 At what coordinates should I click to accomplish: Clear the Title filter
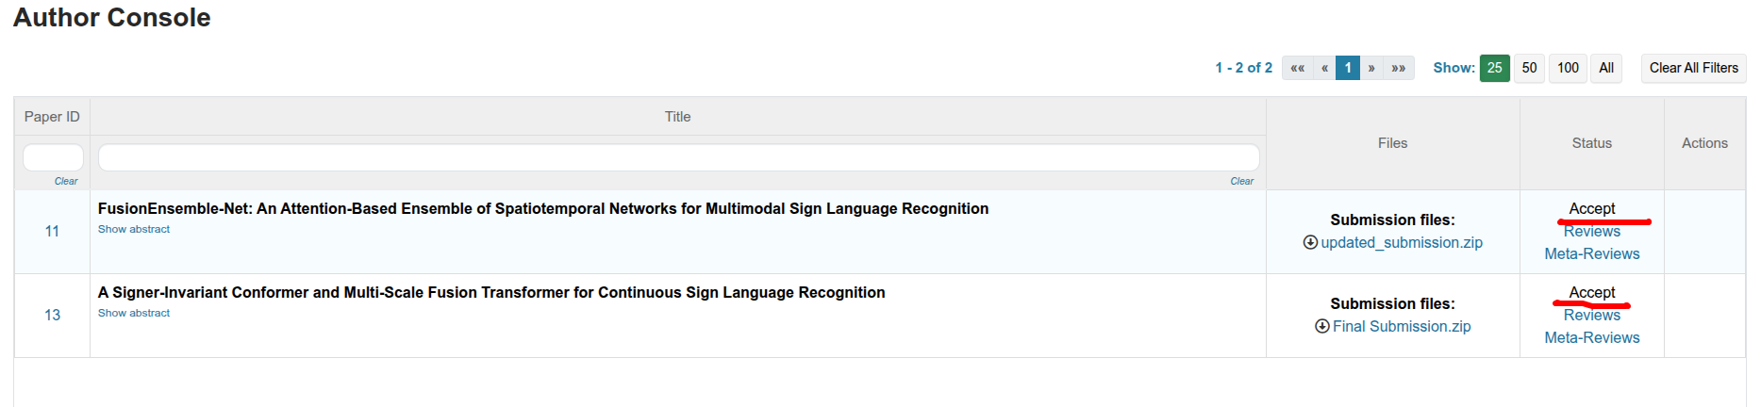1241,181
